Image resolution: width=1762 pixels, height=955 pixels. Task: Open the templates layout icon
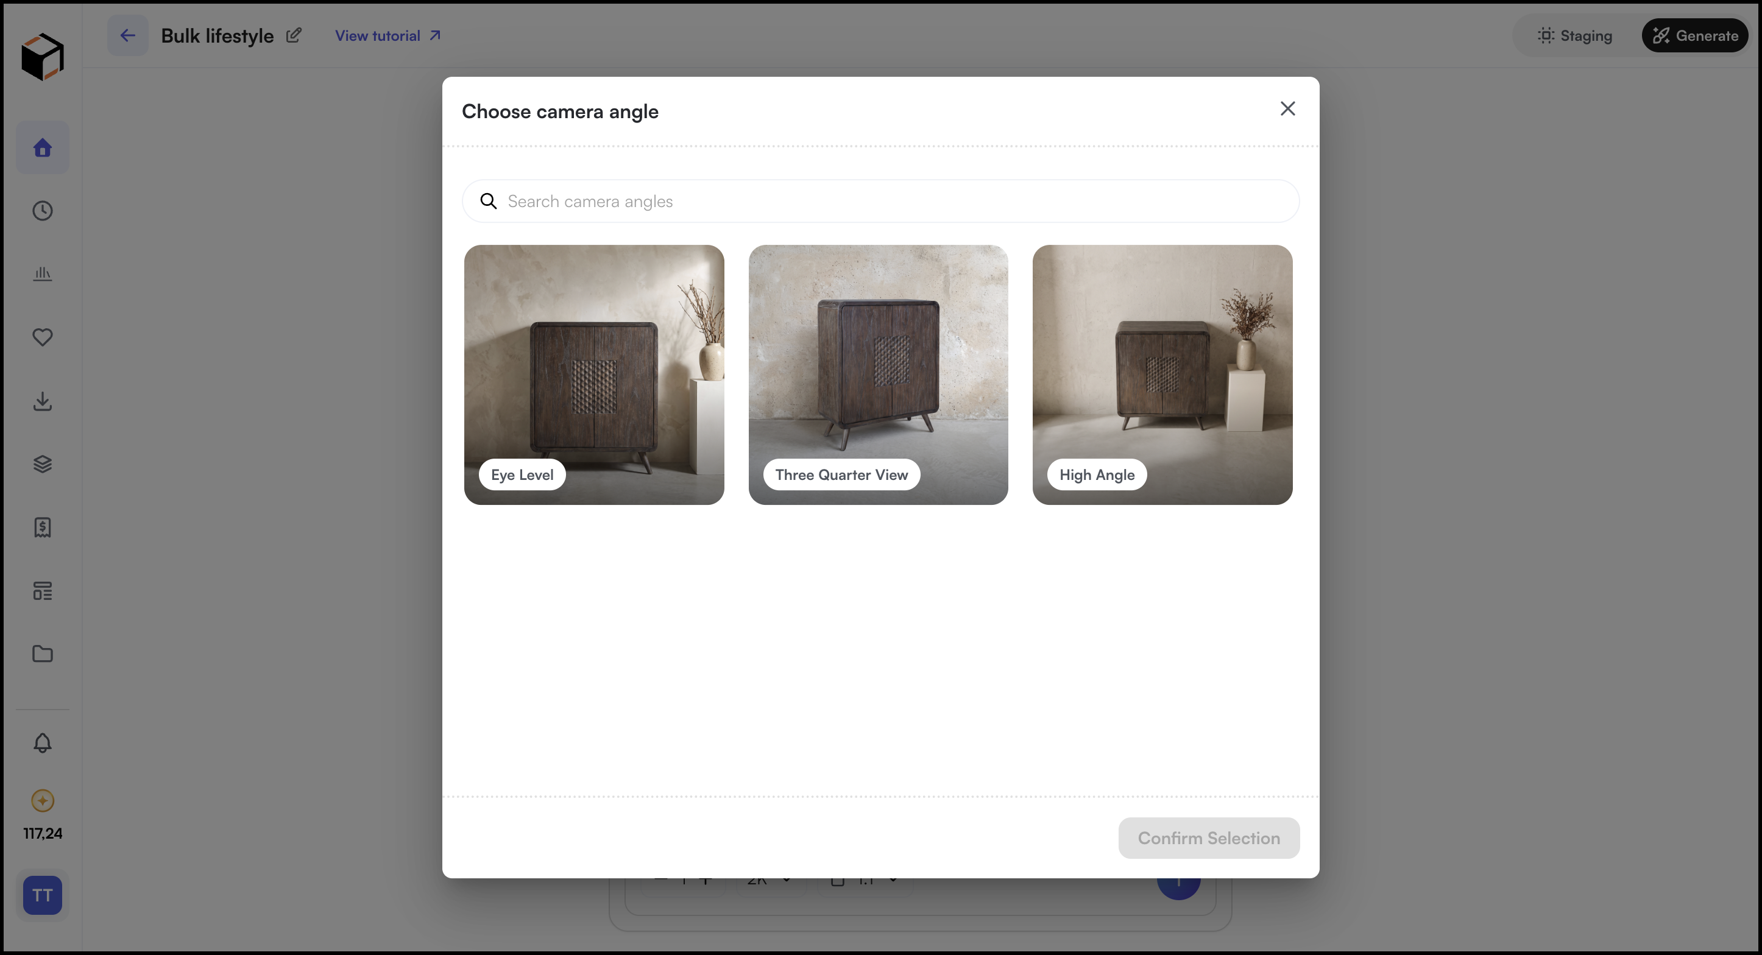[x=43, y=591]
